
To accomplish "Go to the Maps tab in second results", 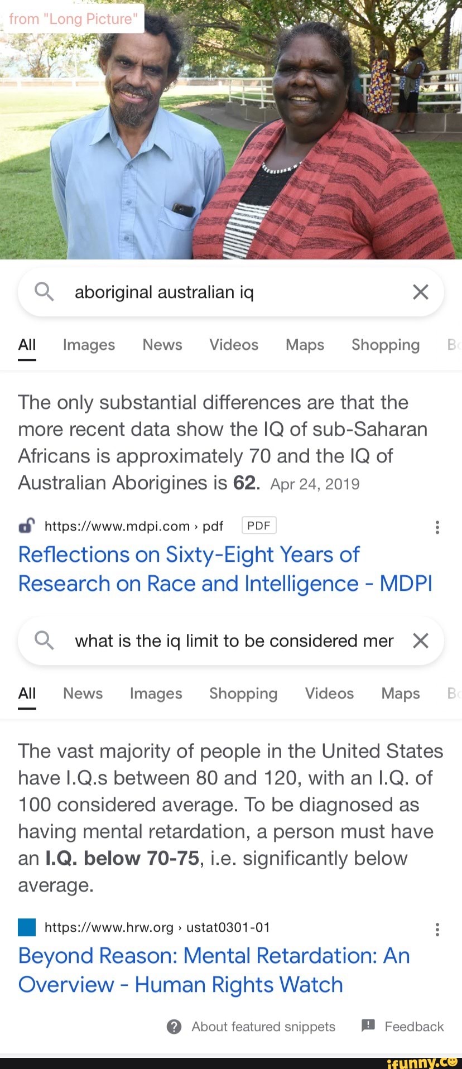I will pos(400,693).
